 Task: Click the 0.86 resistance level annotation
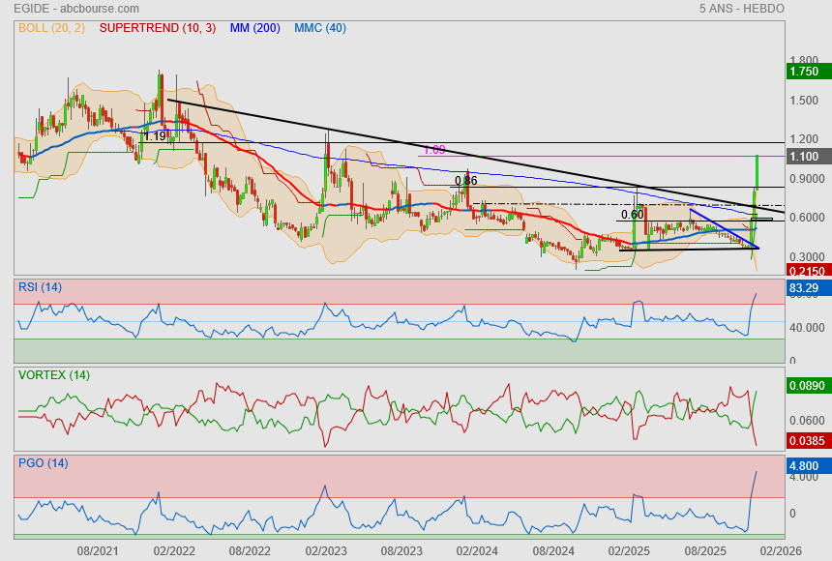pos(465,181)
